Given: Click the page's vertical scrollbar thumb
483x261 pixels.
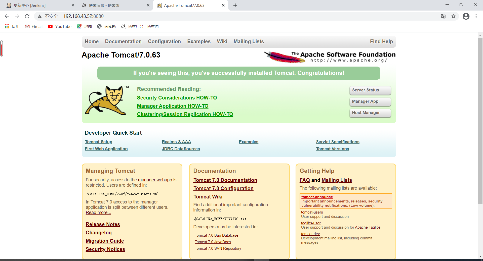Looking at the screenshot, I should [480, 121].
